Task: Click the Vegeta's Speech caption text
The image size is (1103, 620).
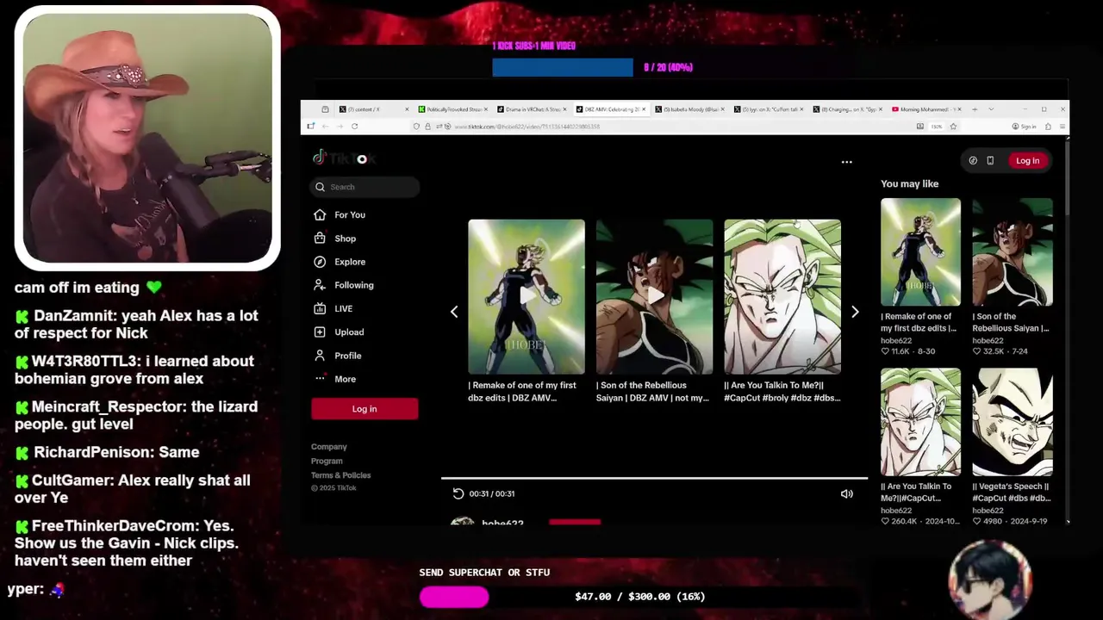Action: tap(1012, 492)
